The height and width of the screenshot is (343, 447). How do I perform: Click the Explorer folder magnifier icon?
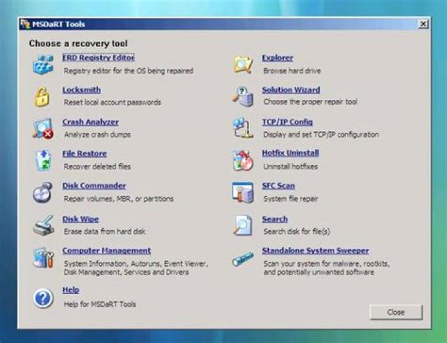pyautogui.click(x=243, y=65)
